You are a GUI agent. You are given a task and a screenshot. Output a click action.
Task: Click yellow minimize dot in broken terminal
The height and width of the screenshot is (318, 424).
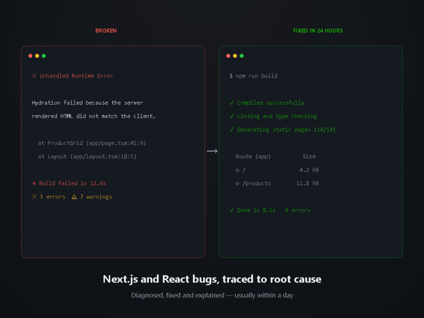tap(37, 56)
